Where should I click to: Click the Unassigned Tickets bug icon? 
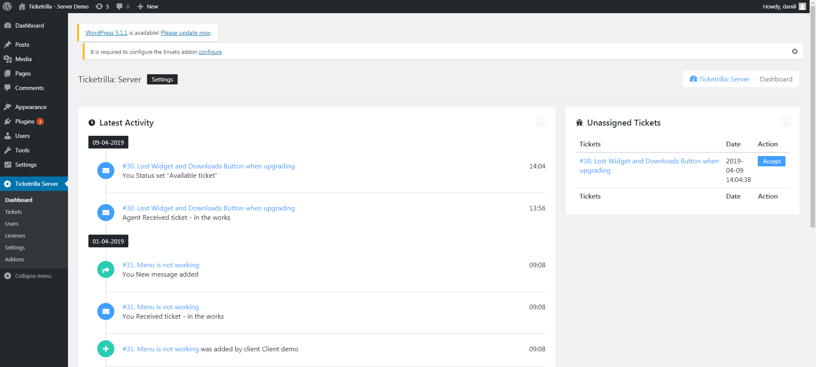point(579,123)
